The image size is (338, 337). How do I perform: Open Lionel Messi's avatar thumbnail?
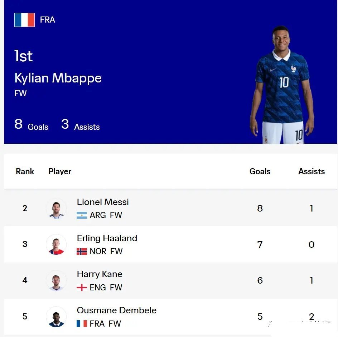click(56, 208)
